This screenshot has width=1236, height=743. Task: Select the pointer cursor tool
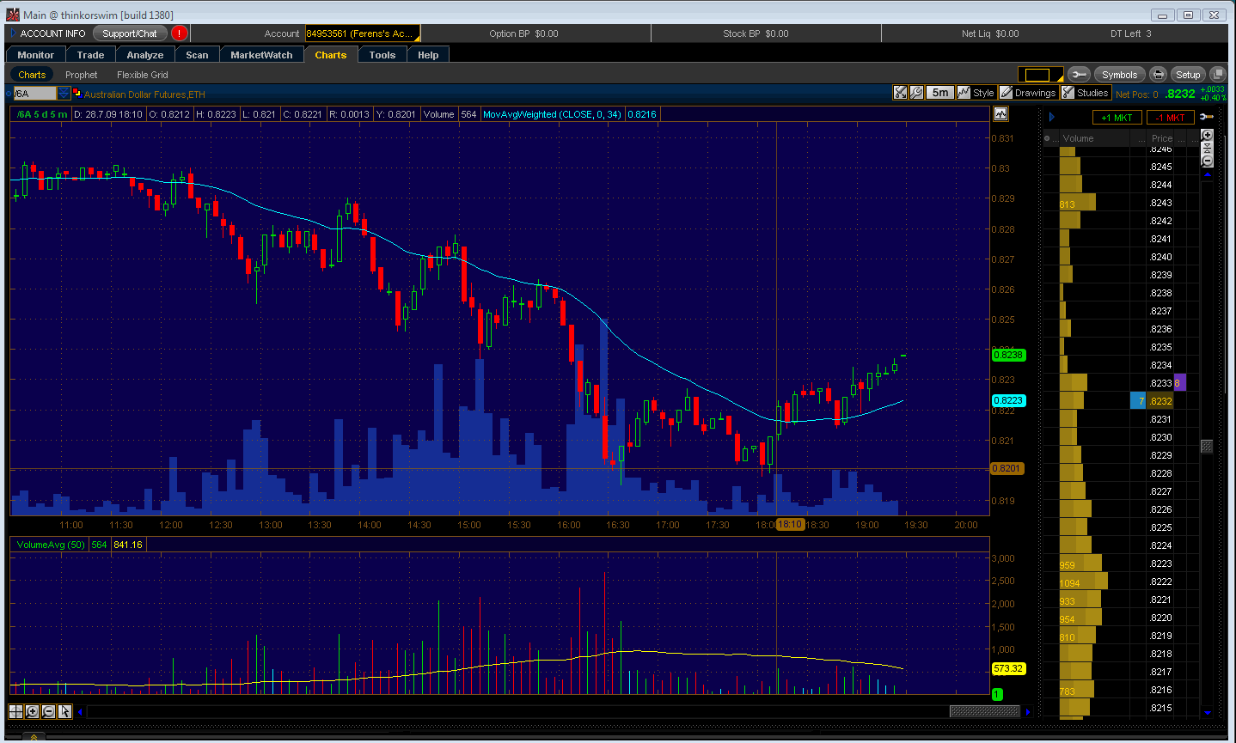click(x=64, y=711)
